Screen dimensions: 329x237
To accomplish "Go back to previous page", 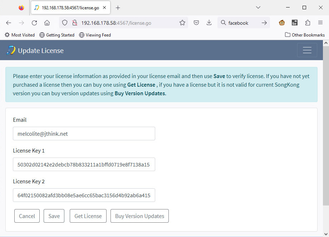I will coord(9,23).
